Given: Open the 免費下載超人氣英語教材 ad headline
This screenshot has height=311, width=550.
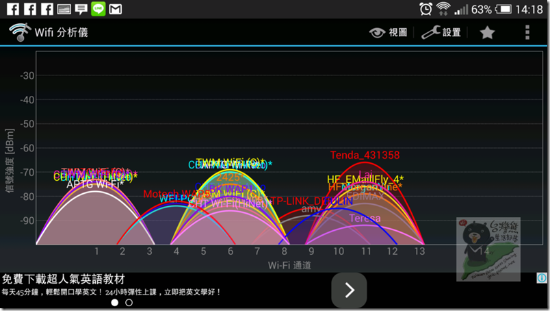Looking at the screenshot, I should (x=64, y=279).
